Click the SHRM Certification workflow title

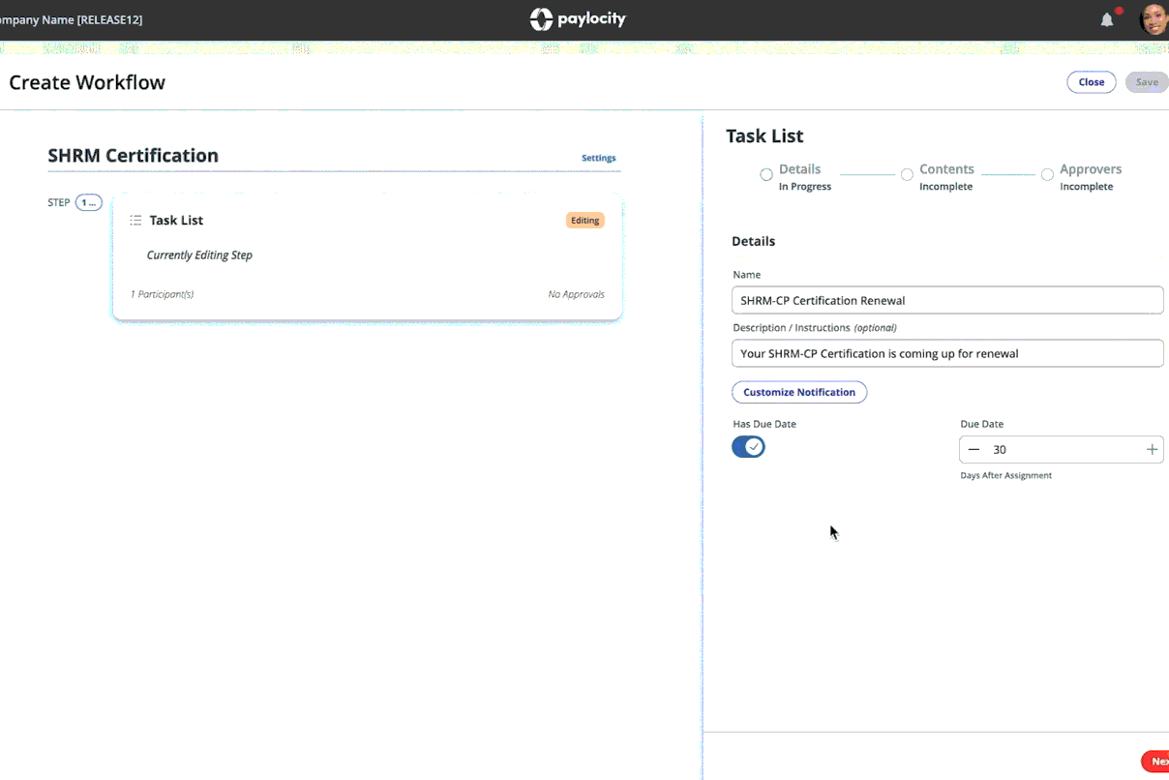[133, 156]
